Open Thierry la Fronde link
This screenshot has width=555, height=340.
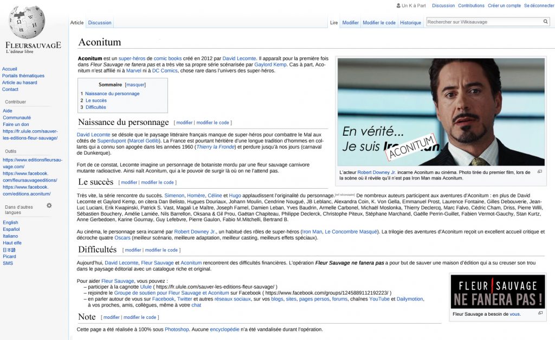click(x=216, y=146)
